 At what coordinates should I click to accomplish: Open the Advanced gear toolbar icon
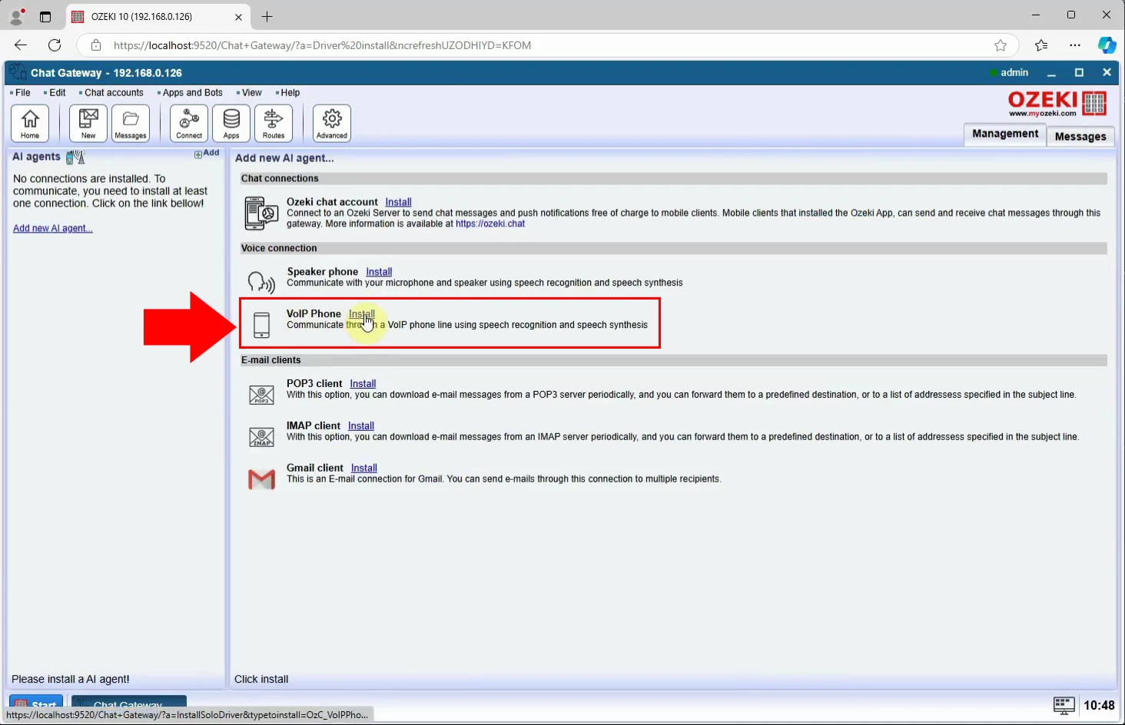tap(332, 123)
